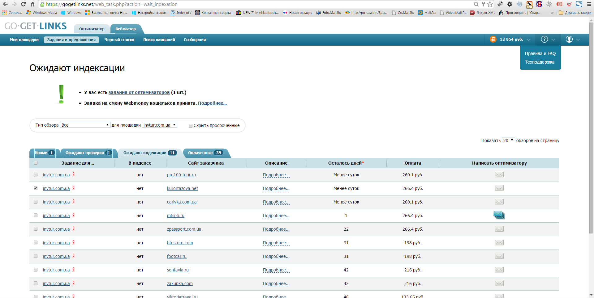Check the box for footcar.ru row
Viewport: 594px width, 298px height.
(x=36, y=256)
